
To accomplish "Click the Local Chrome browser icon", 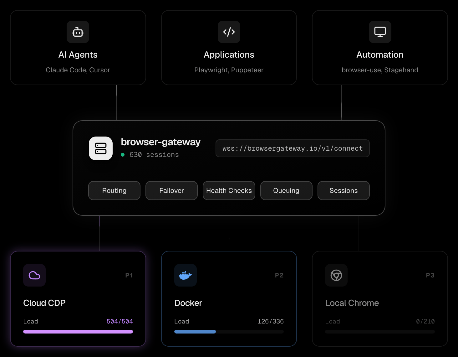I will click(x=336, y=275).
